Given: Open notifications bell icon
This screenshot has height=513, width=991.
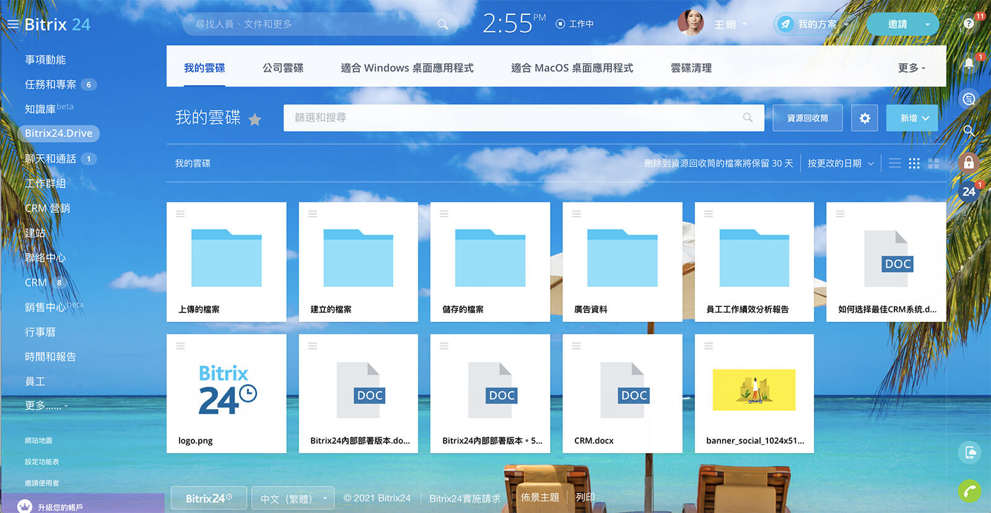Looking at the screenshot, I should pos(969,64).
